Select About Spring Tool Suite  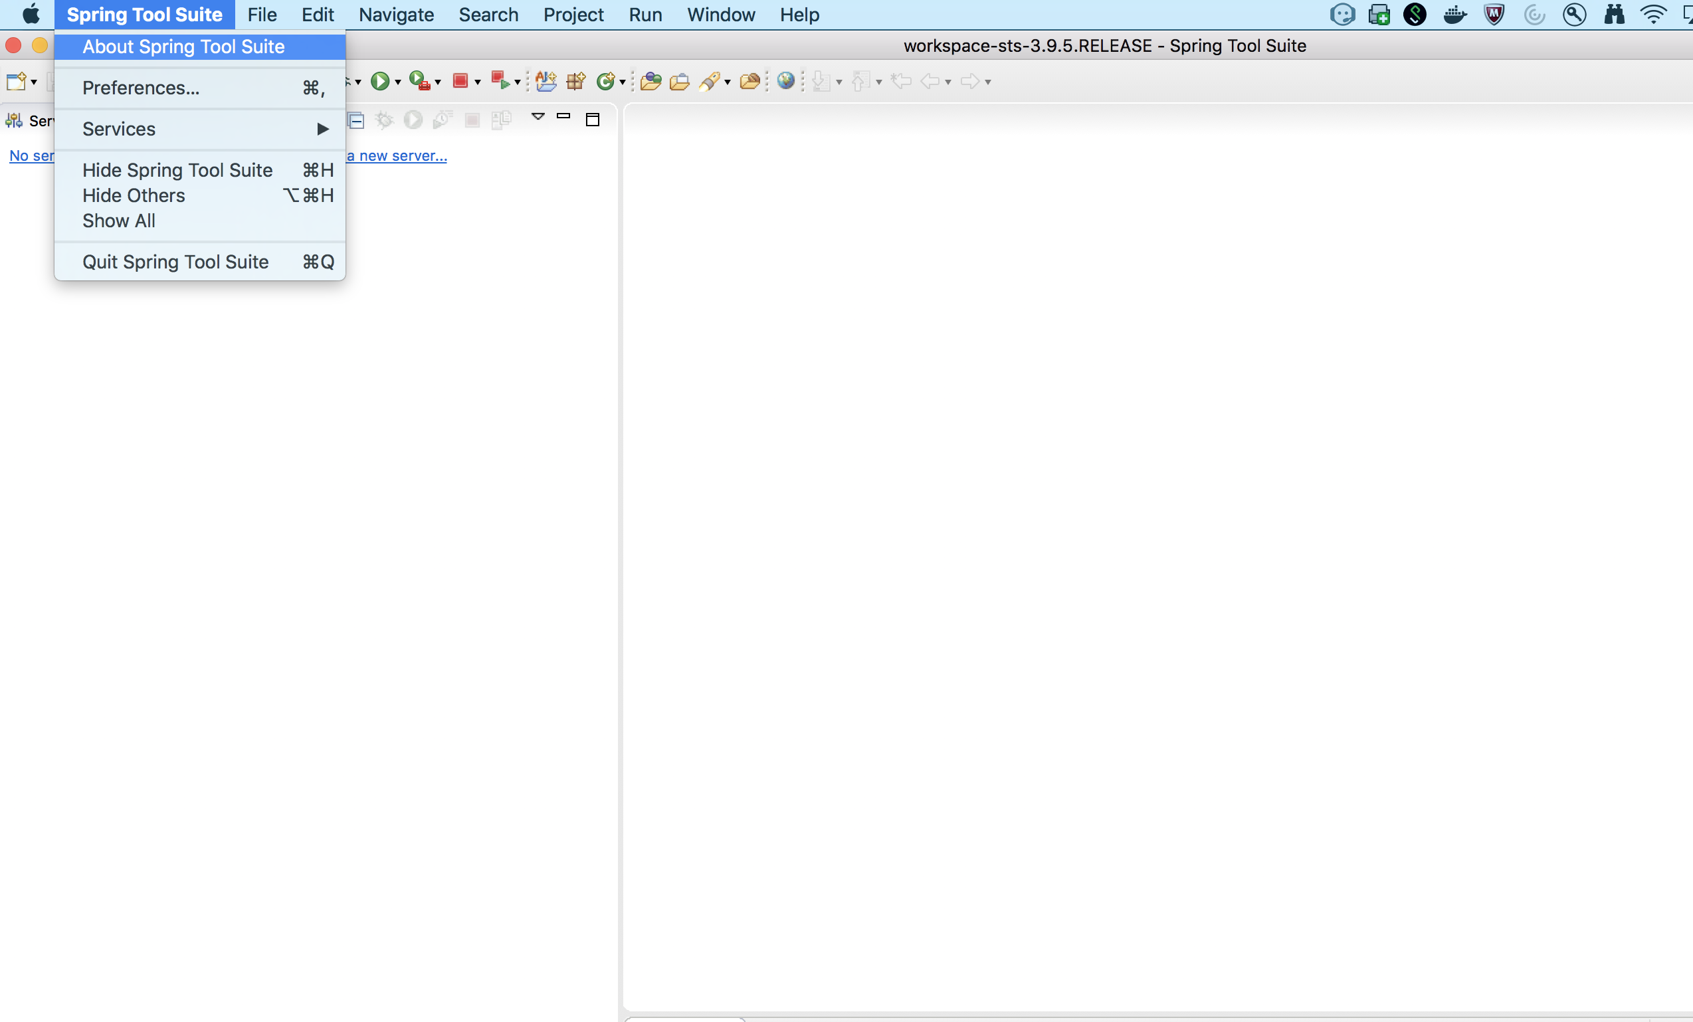(x=183, y=47)
